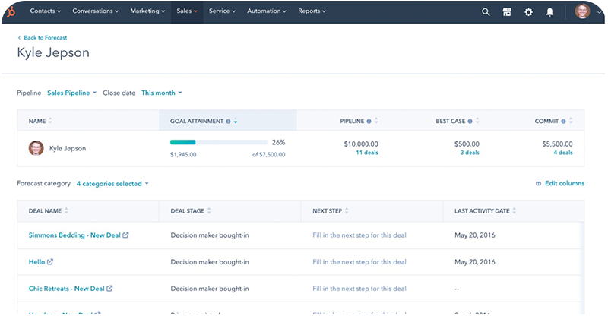Expand the This month close date dropdown

[162, 93]
